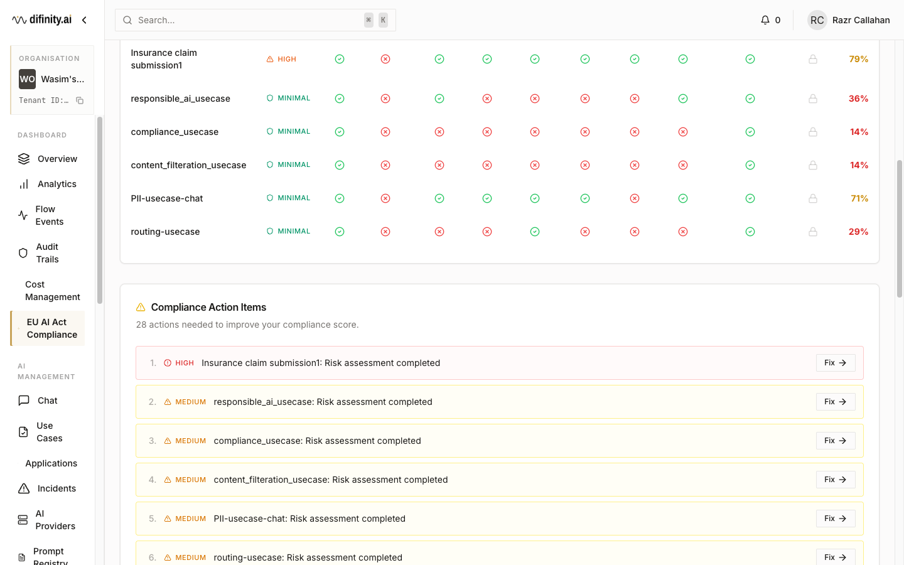Click the sidebar vertical scrollbar
Image resolution: width=904 pixels, height=565 pixels.
[100, 210]
